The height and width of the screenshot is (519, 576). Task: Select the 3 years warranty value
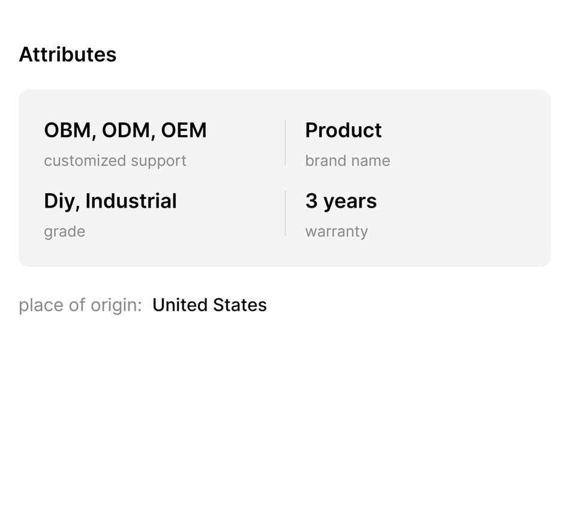(341, 202)
